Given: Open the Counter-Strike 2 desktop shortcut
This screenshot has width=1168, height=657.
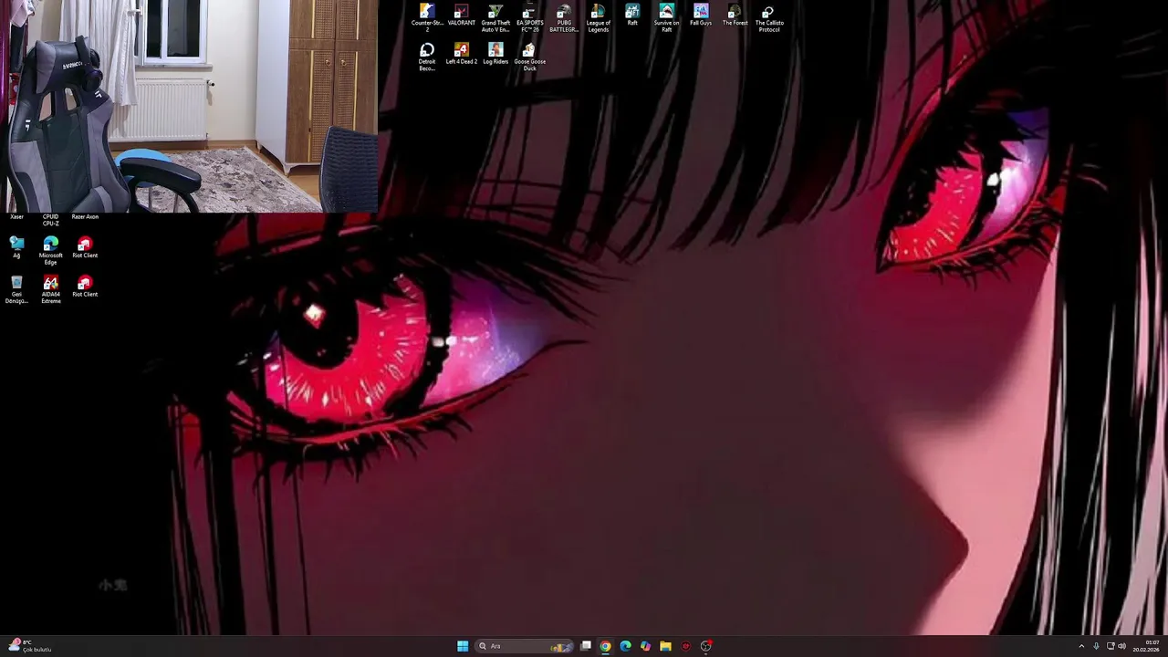Looking at the screenshot, I should pos(427,17).
